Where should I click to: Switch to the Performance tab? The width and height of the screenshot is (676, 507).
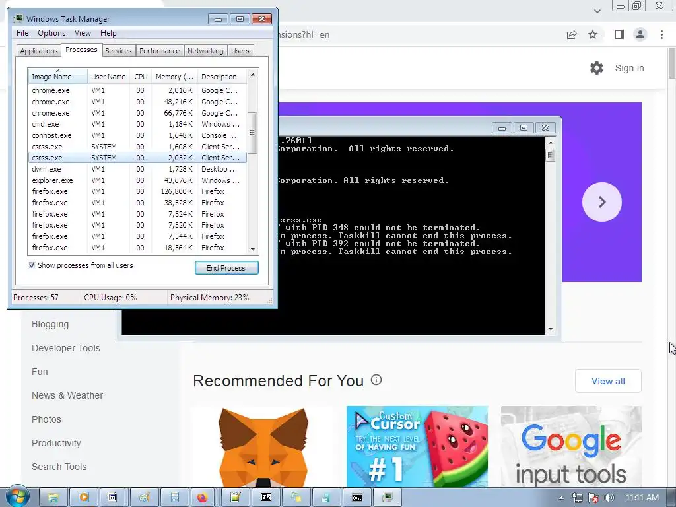[160, 51]
